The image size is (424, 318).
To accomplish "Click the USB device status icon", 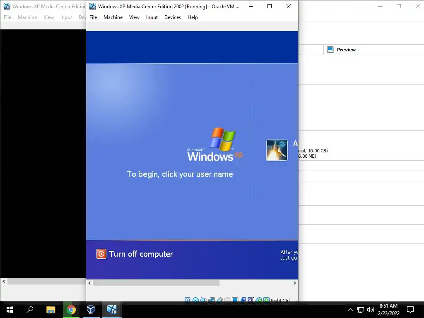I will [x=219, y=300].
